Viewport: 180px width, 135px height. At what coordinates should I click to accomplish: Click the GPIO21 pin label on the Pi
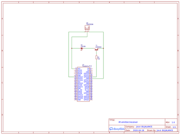87,100
